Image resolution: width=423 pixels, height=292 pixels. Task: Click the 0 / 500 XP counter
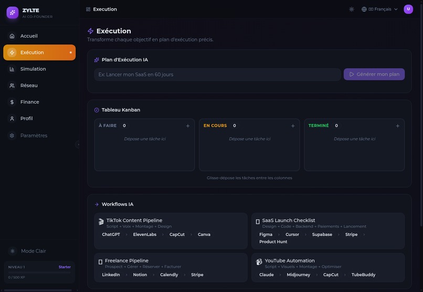(16, 277)
